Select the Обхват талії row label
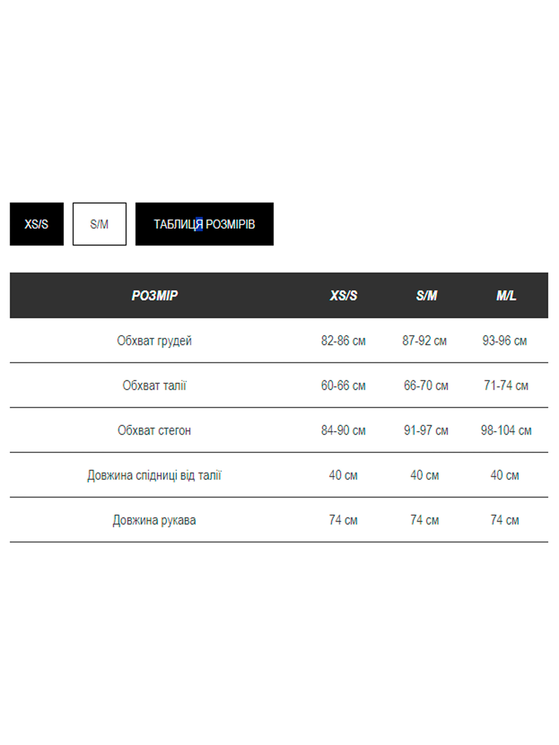This screenshot has width=559, height=745. click(x=154, y=385)
